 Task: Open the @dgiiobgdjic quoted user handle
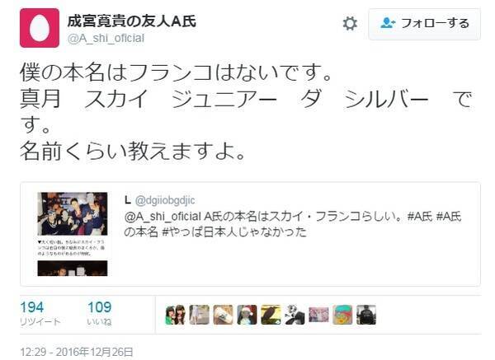[x=165, y=200]
